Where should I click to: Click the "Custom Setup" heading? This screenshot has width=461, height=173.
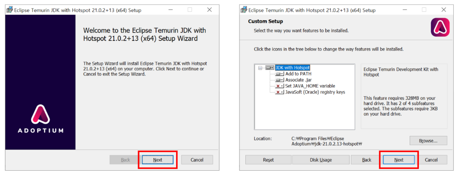click(265, 21)
